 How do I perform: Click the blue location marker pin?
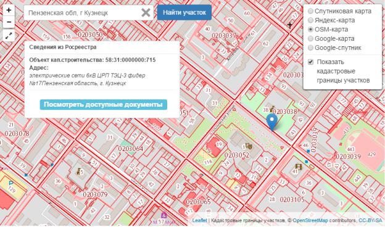click(x=272, y=122)
